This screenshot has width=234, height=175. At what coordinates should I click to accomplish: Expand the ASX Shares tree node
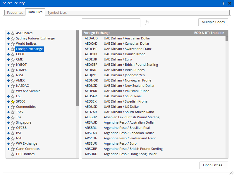8,33
